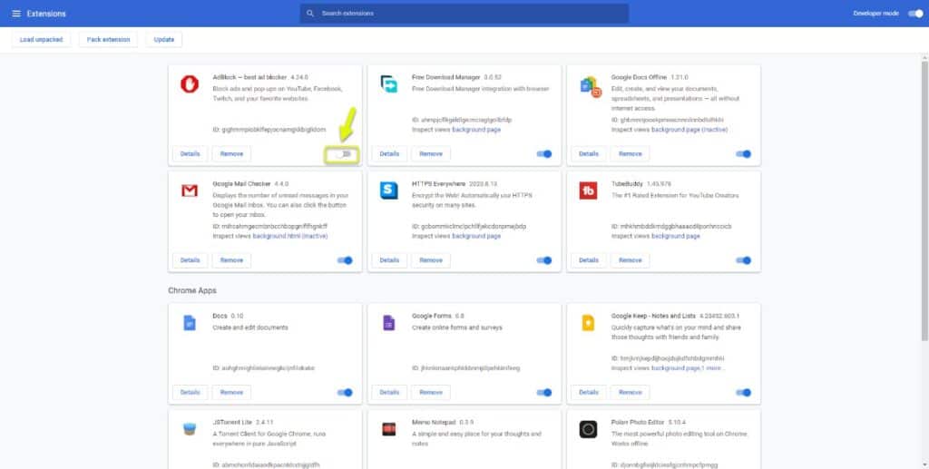Click the Google Keep app icon
This screenshot has height=469, width=929.
click(x=588, y=323)
